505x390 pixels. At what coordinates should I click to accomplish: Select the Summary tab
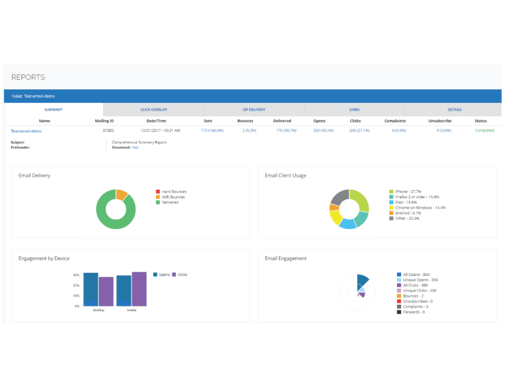[x=54, y=109]
